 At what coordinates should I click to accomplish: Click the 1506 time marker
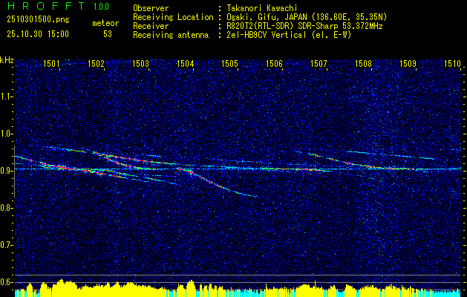[274, 63]
